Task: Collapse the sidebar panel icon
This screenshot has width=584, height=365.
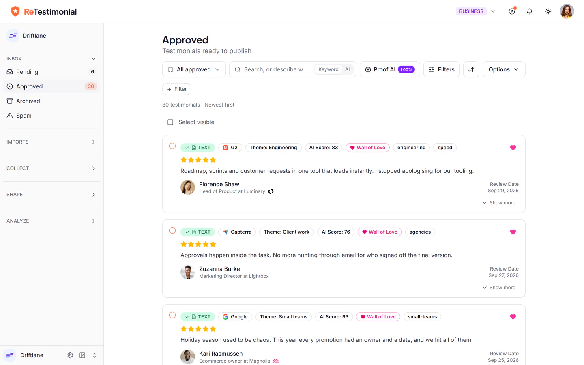Action: click(x=82, y=355)
